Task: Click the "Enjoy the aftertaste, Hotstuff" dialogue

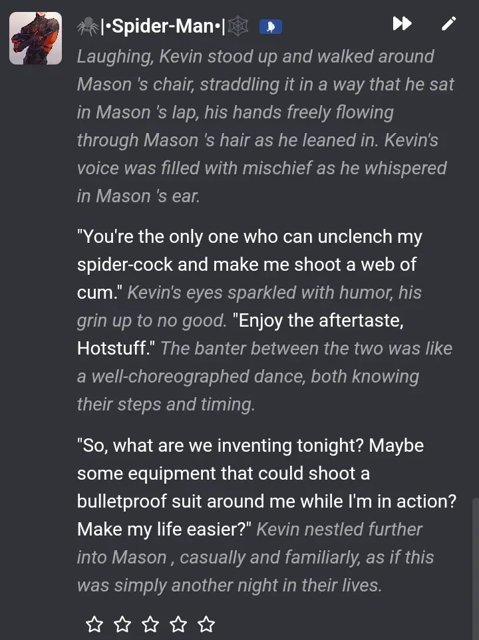Action: pos(318,321)
